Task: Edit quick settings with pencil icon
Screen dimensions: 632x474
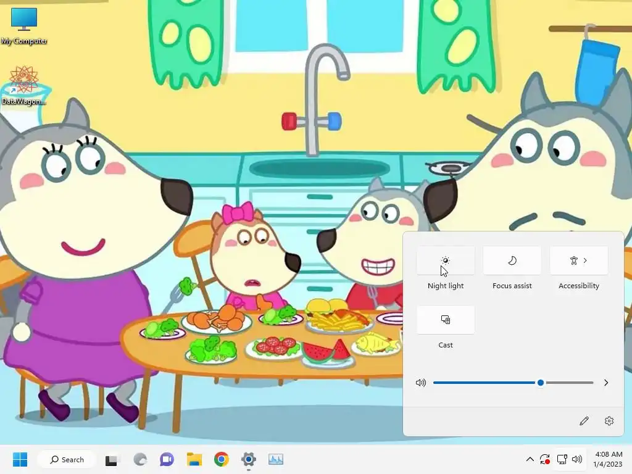Action: [x=584, y=421]
